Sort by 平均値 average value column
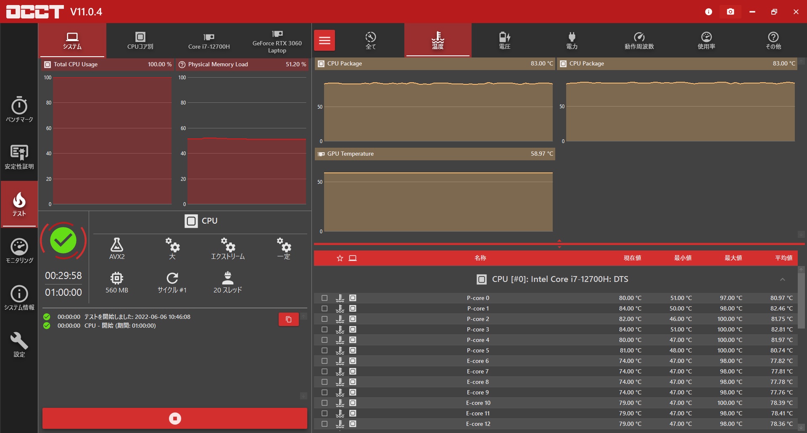 point(784,258)
